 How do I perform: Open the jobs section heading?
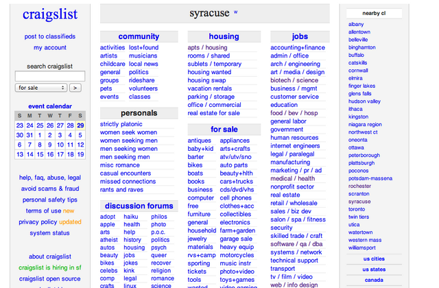tap(300, 36)
